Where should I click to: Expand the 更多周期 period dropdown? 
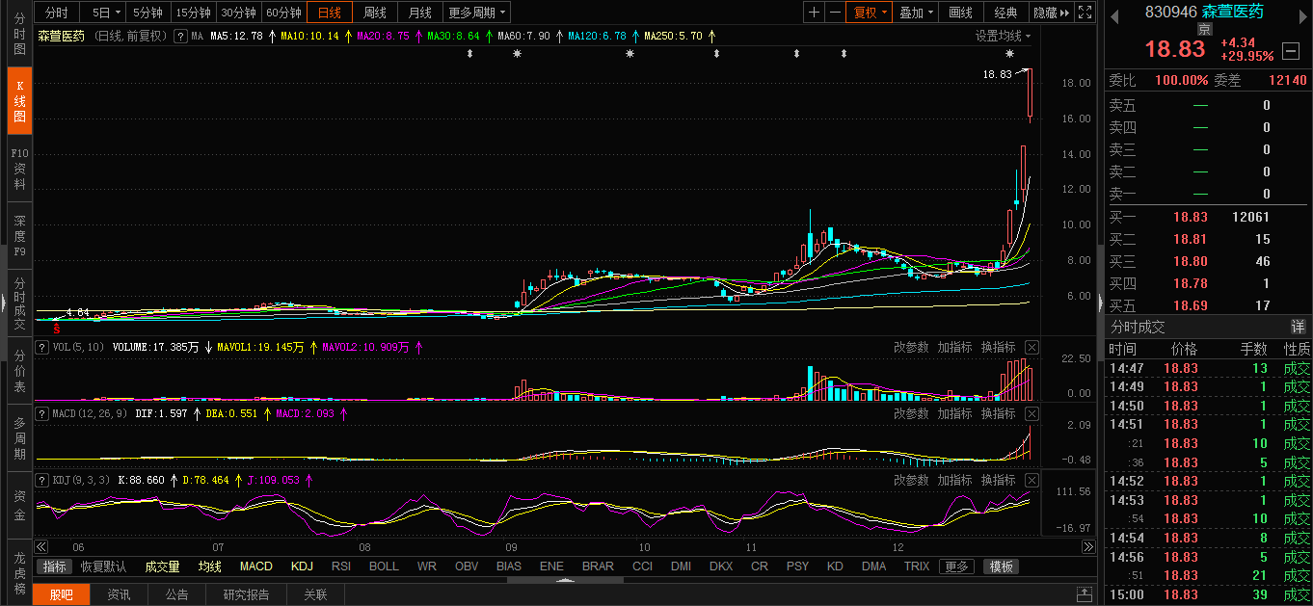tap(477, 13)
